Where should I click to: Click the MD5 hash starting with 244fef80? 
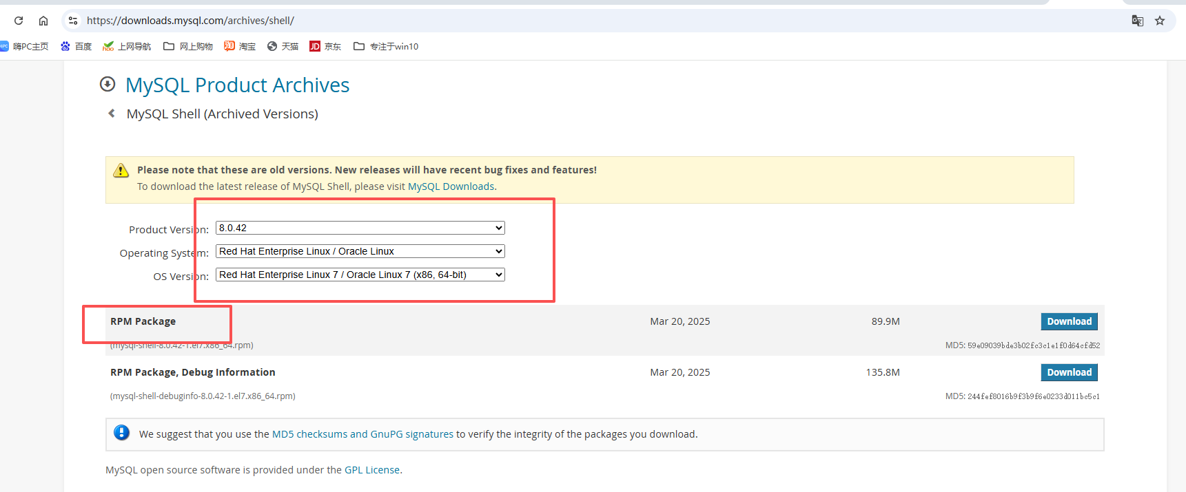pos(1034,396)
